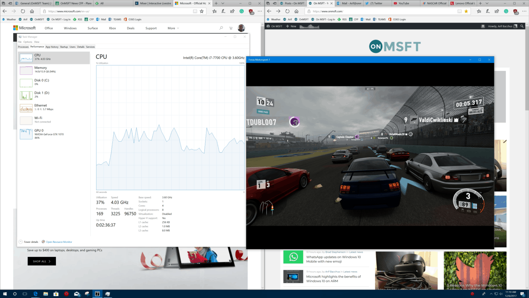Open WhatsApp updates on Windows 10 article
The width and height of the screenshot is (529, 298).
pyautogui.click(x=334, y=259)
